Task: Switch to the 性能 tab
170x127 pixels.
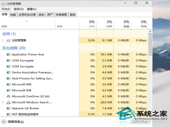Action: click(13, 15)
